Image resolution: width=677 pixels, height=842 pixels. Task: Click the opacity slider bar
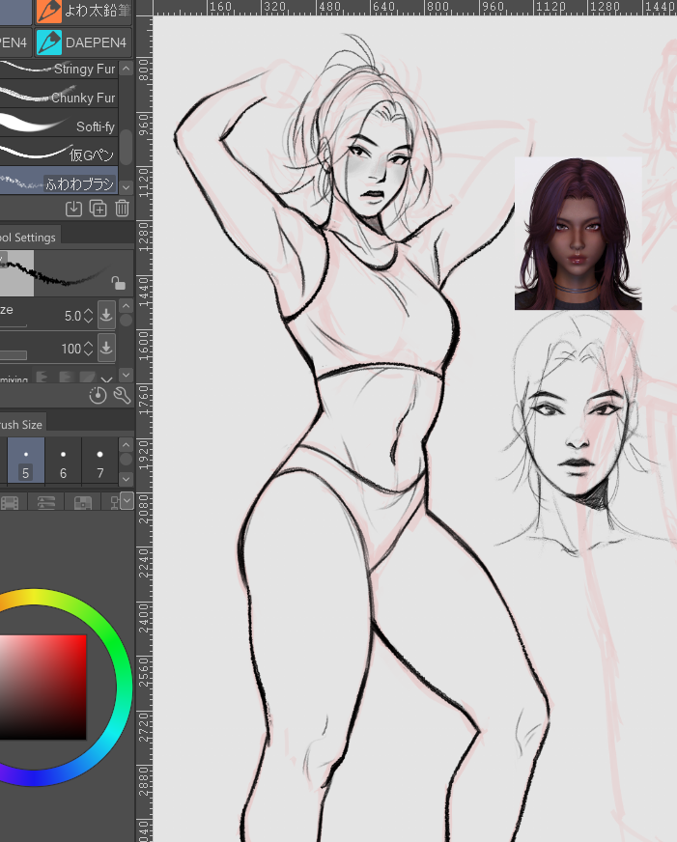pyautogui.click(x=14, y=355)
